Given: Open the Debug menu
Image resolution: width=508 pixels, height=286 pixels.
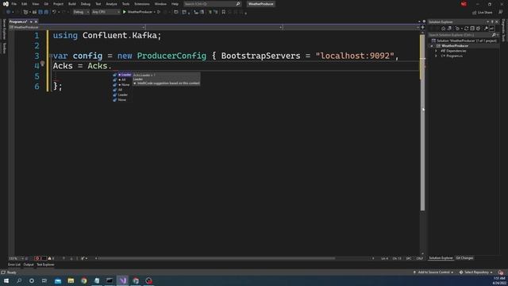Looking at the screenshot, I should (86, 4).
